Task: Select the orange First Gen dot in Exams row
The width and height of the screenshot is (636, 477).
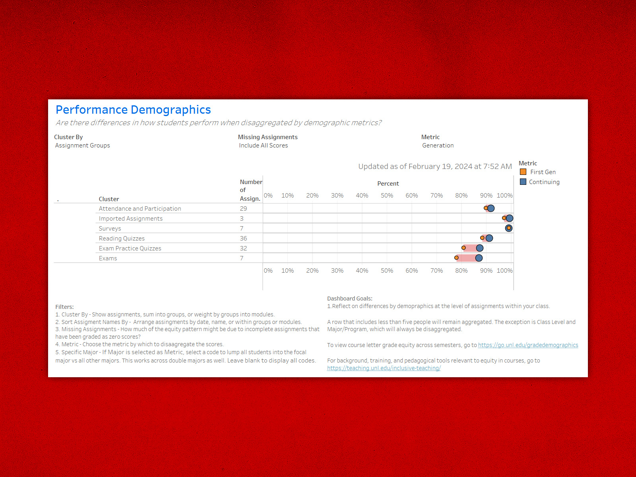Action: coord(456,258)
